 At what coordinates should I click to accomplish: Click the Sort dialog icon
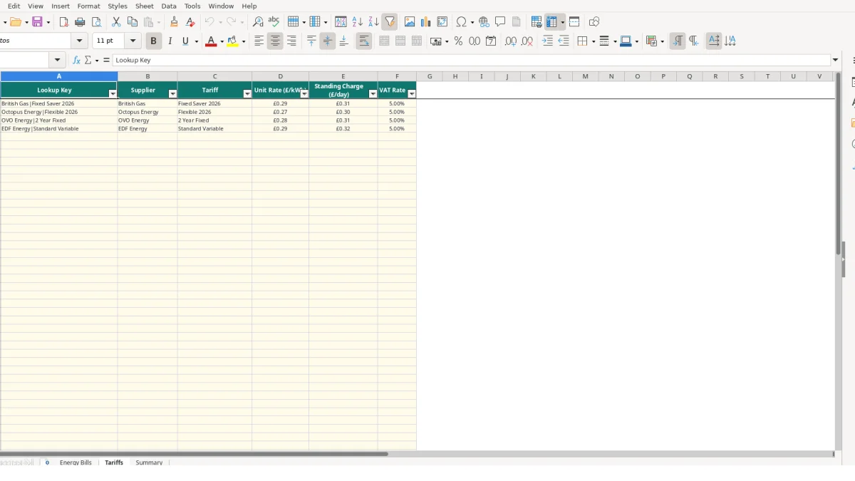tap(341, 22)
